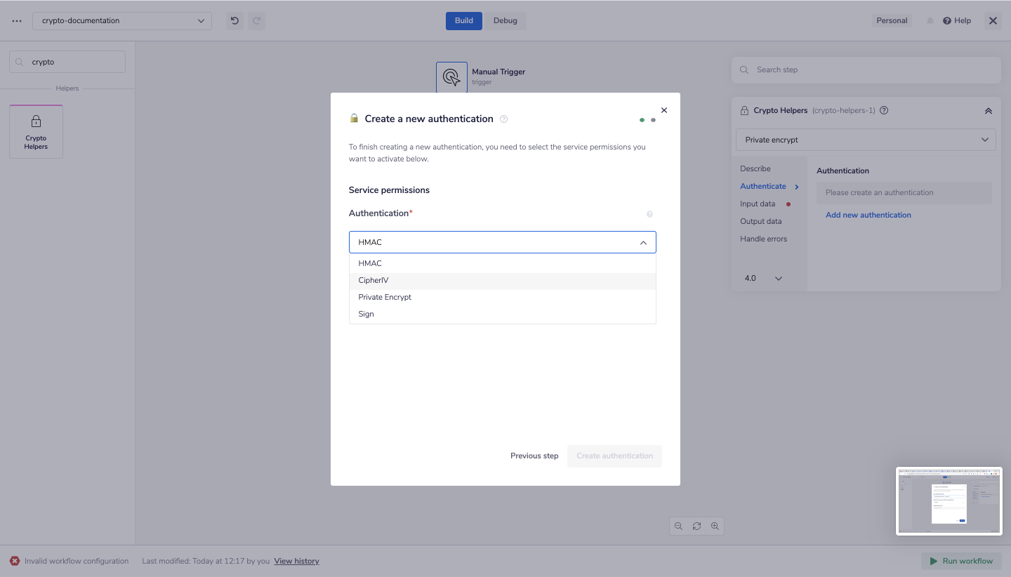Open the notifications bell icon
The image size is (1011, 577).
click(930, 20)
